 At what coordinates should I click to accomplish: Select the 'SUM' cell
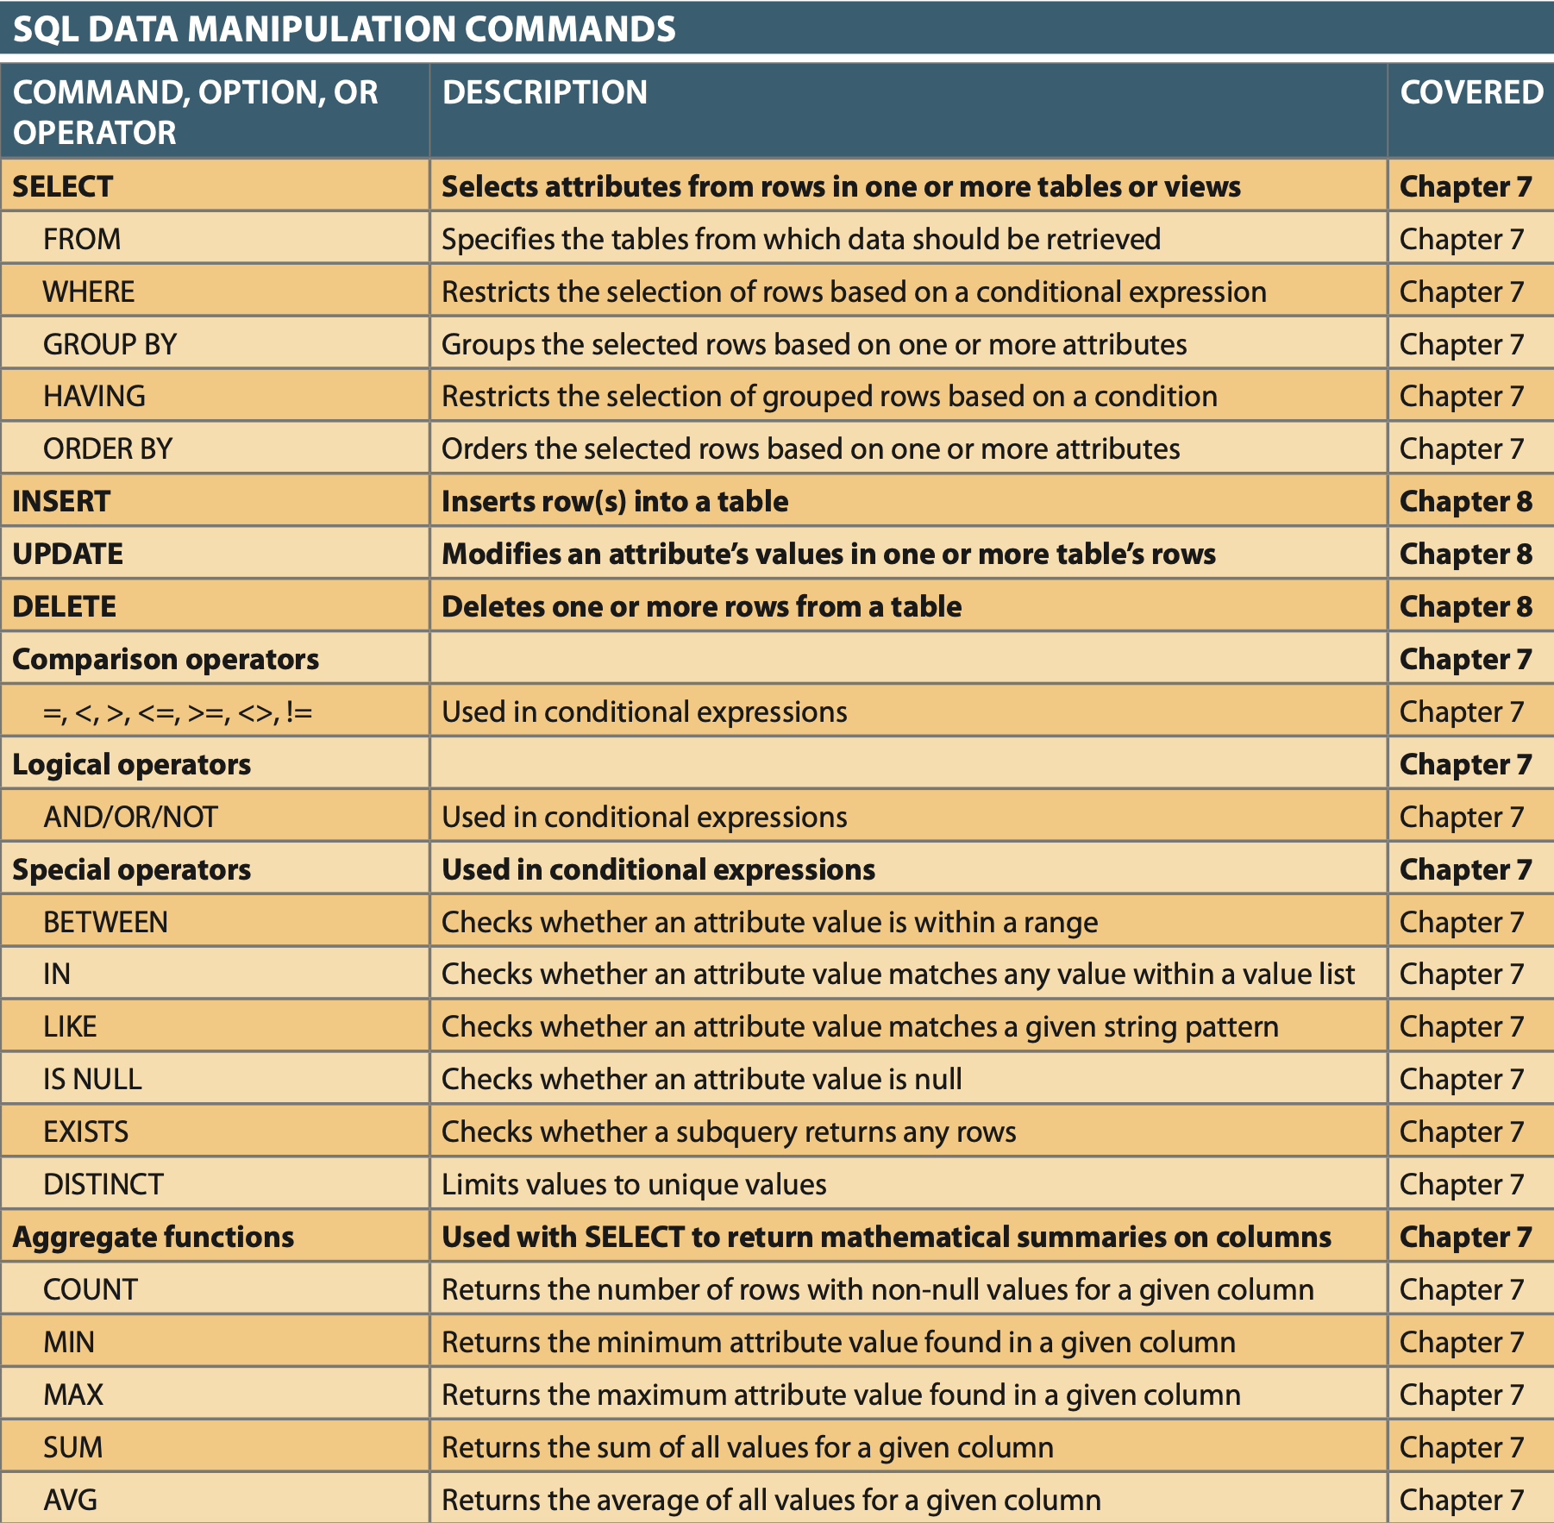click(x=215, y=1446)
